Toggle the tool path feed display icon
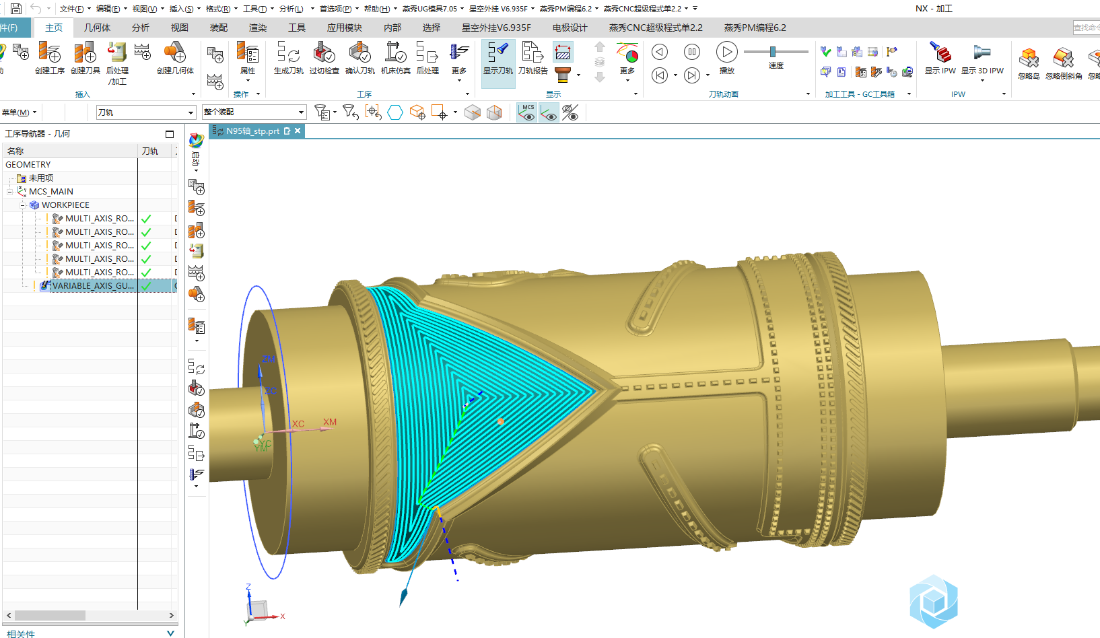This screenshot has height=638, width=1100. [563, 52]
